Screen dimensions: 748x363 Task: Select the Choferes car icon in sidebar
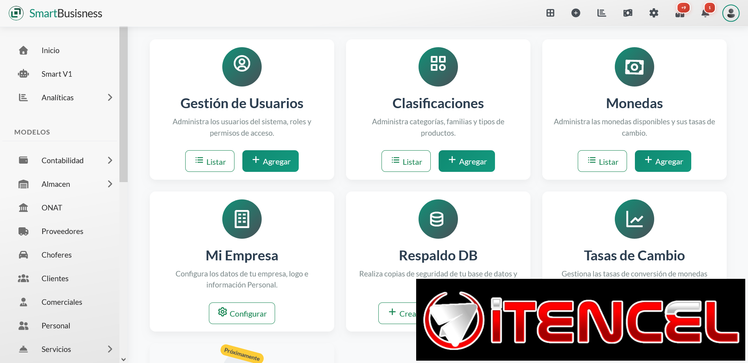pyautogui.click(x=24, y=254)
